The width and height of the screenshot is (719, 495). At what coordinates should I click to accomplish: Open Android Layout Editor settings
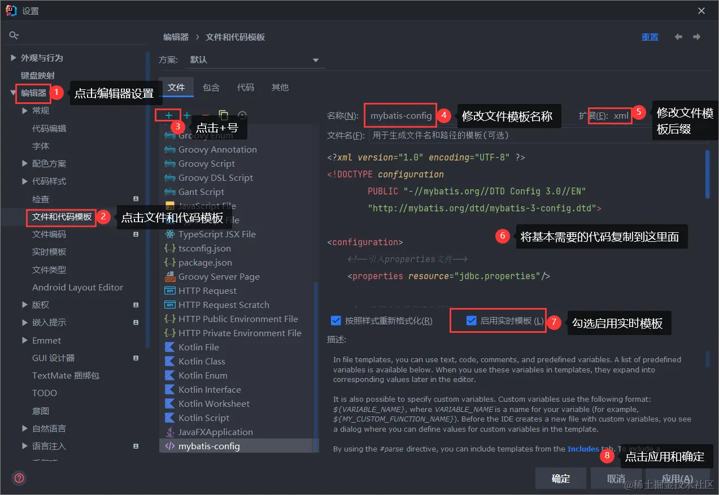coord(77,287)
